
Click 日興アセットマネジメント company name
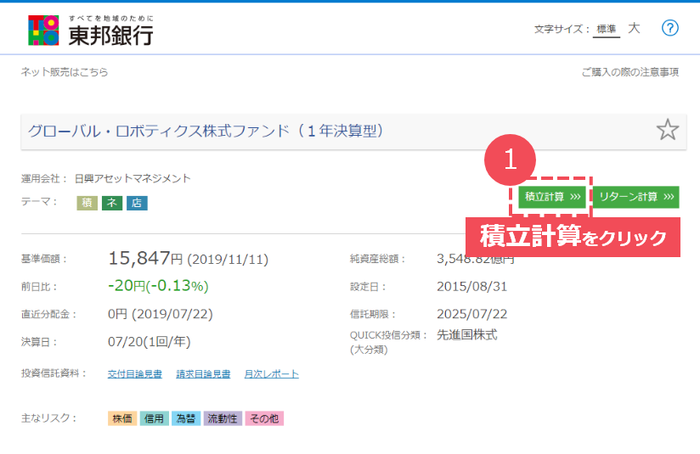(133, 178)
